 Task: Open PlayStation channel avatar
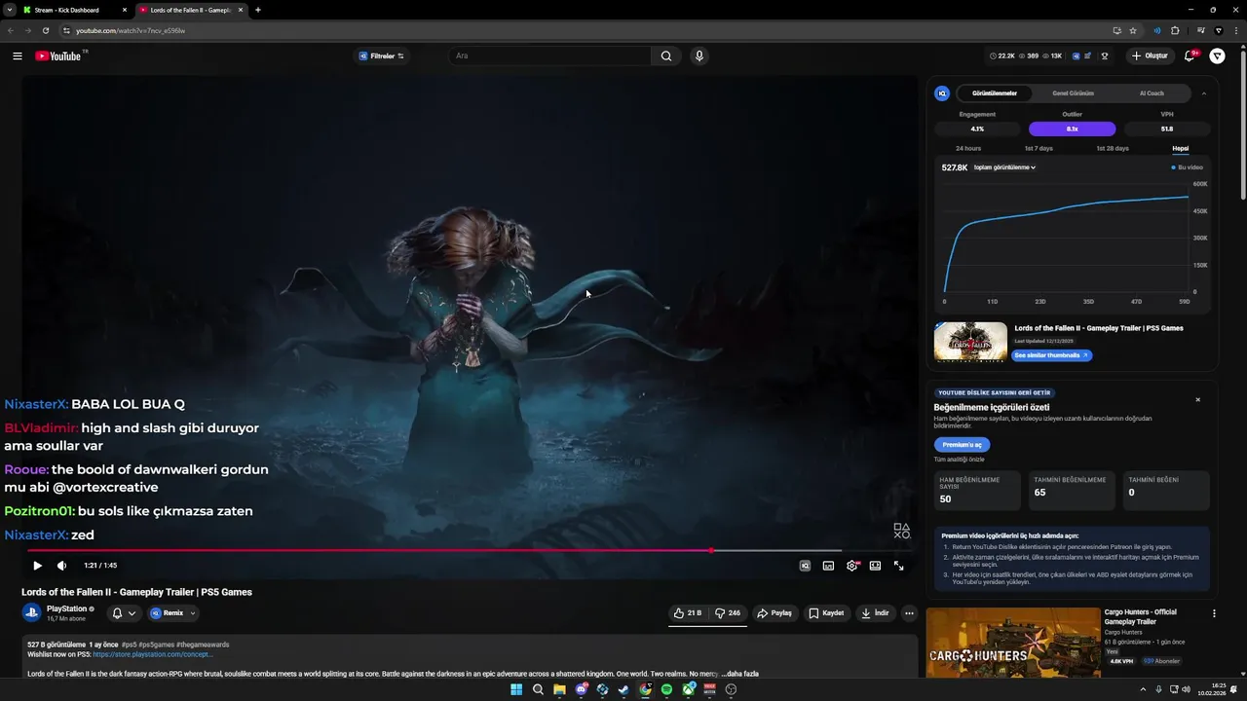point(31,613)
